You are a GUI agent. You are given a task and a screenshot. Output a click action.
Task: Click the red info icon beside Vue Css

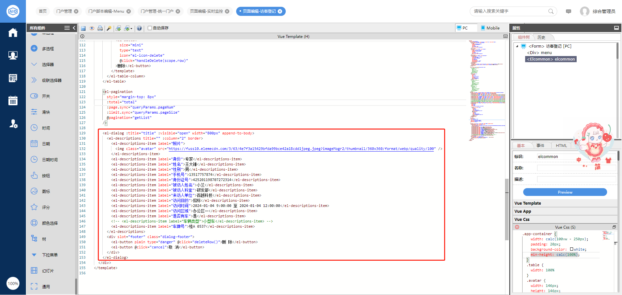click(517, 227)
